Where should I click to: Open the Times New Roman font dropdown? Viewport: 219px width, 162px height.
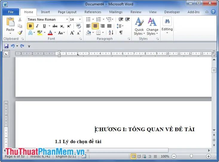[x=67, y=19]
